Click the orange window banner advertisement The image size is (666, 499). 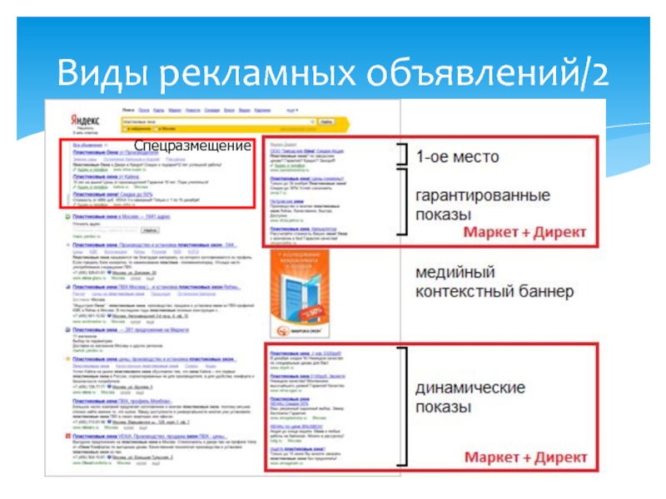(x=300, y=294)
